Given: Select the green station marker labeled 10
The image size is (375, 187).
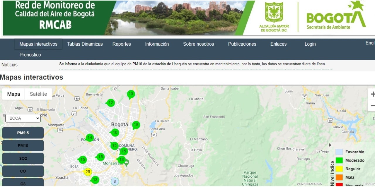Looking at the screenshot, I should coord(115,133).
